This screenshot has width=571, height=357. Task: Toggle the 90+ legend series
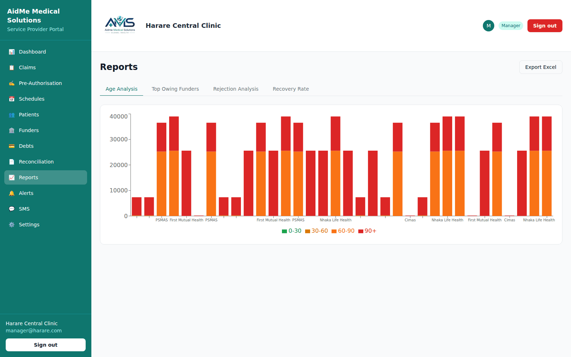367,231
